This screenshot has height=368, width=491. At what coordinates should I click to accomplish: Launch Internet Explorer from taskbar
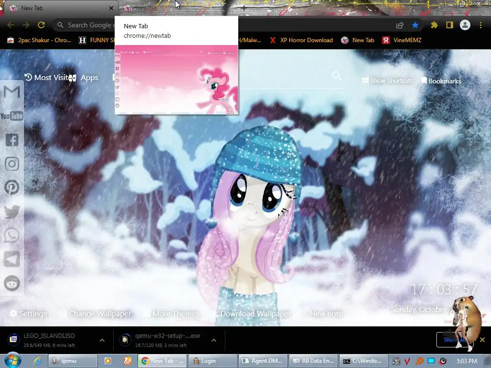coord(37,361)
